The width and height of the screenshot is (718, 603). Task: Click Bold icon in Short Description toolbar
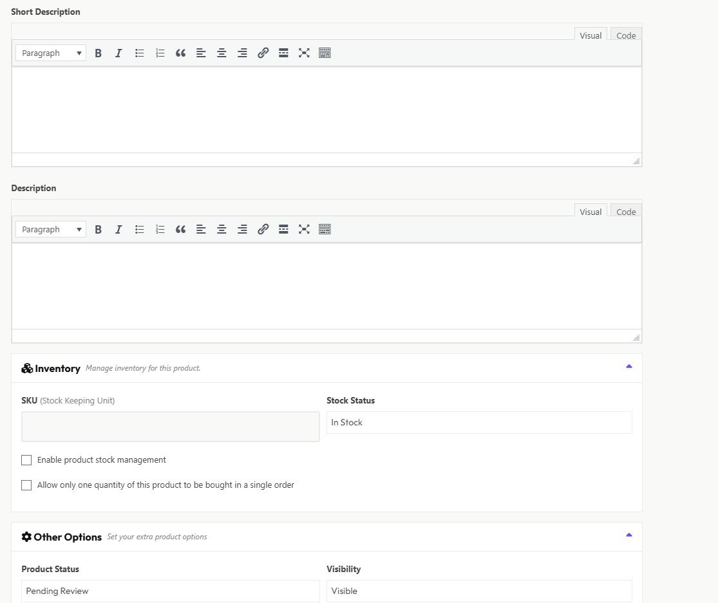tap(98, 53)
